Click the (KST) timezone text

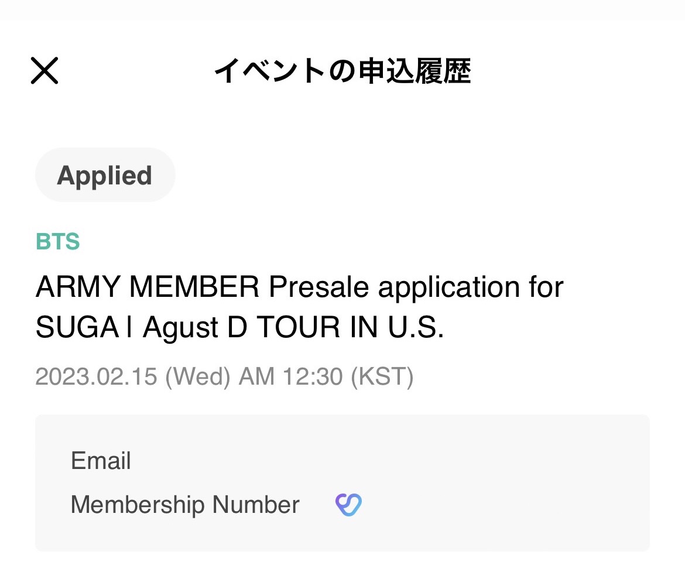click(x=382, y=376)
